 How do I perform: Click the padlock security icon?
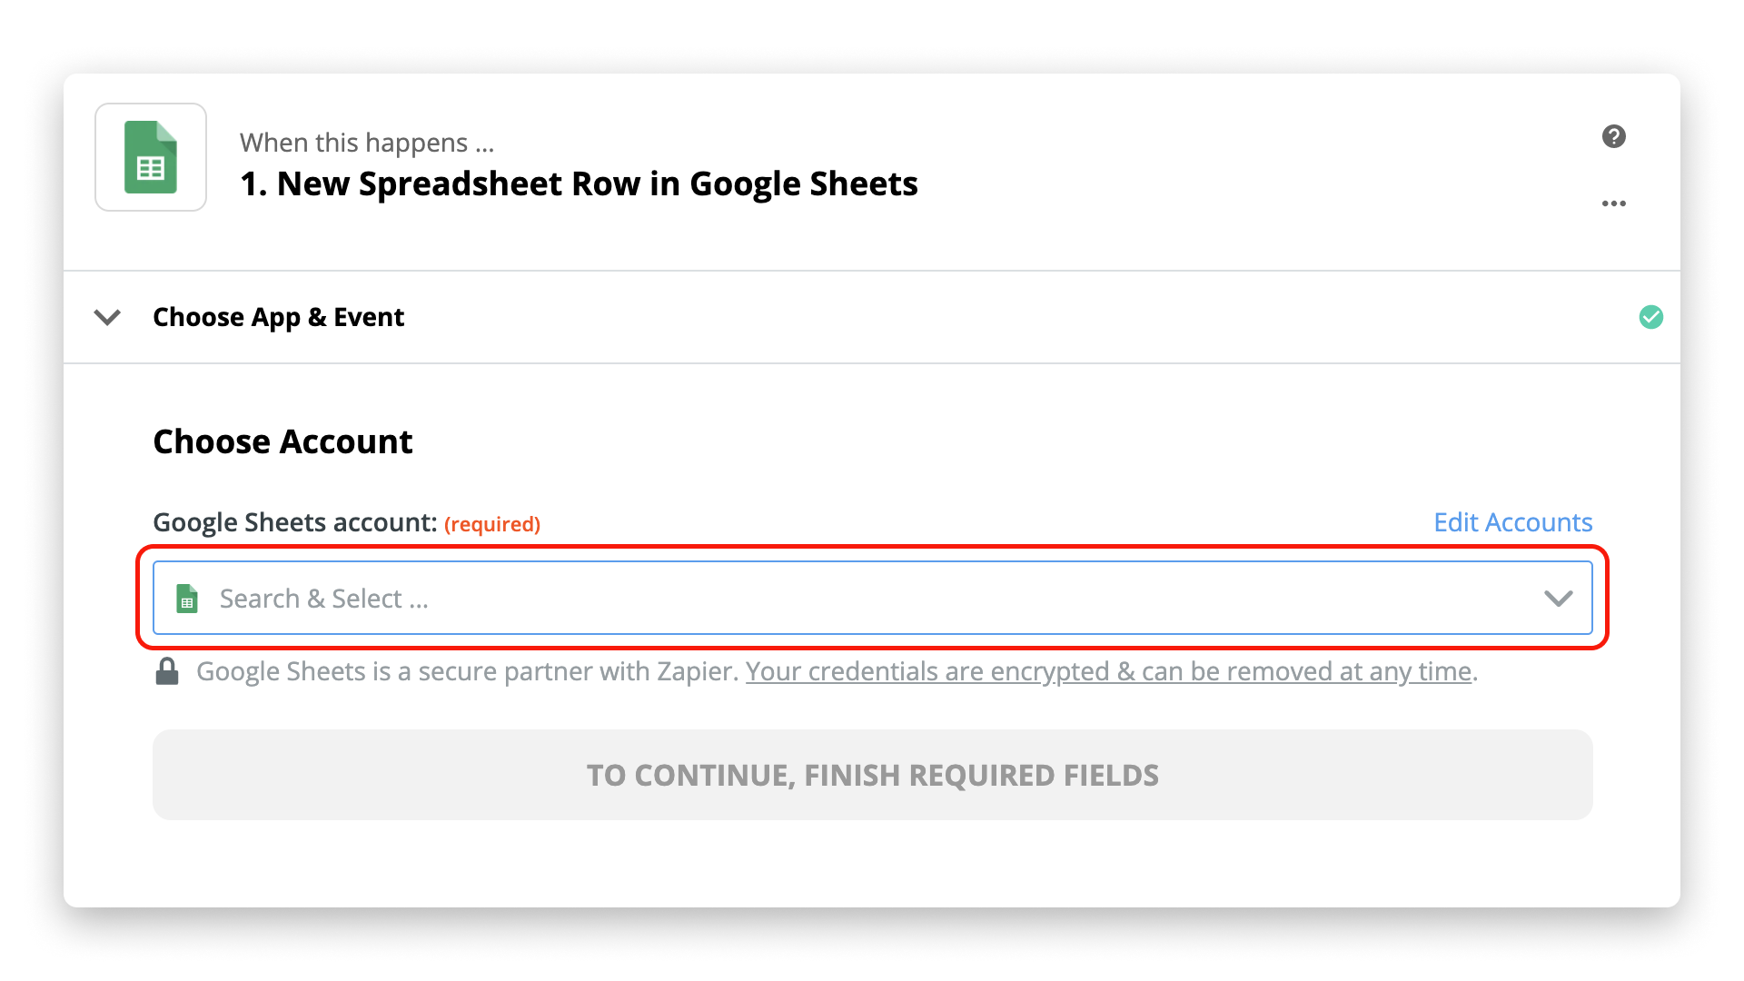167,671
